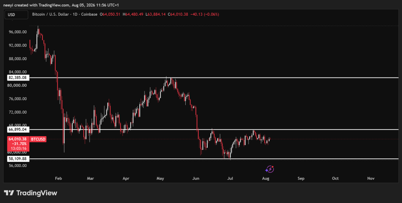Click the 88,000.00 price axis label
Viewport: 402px width, 203px height.
coord(17,59)
